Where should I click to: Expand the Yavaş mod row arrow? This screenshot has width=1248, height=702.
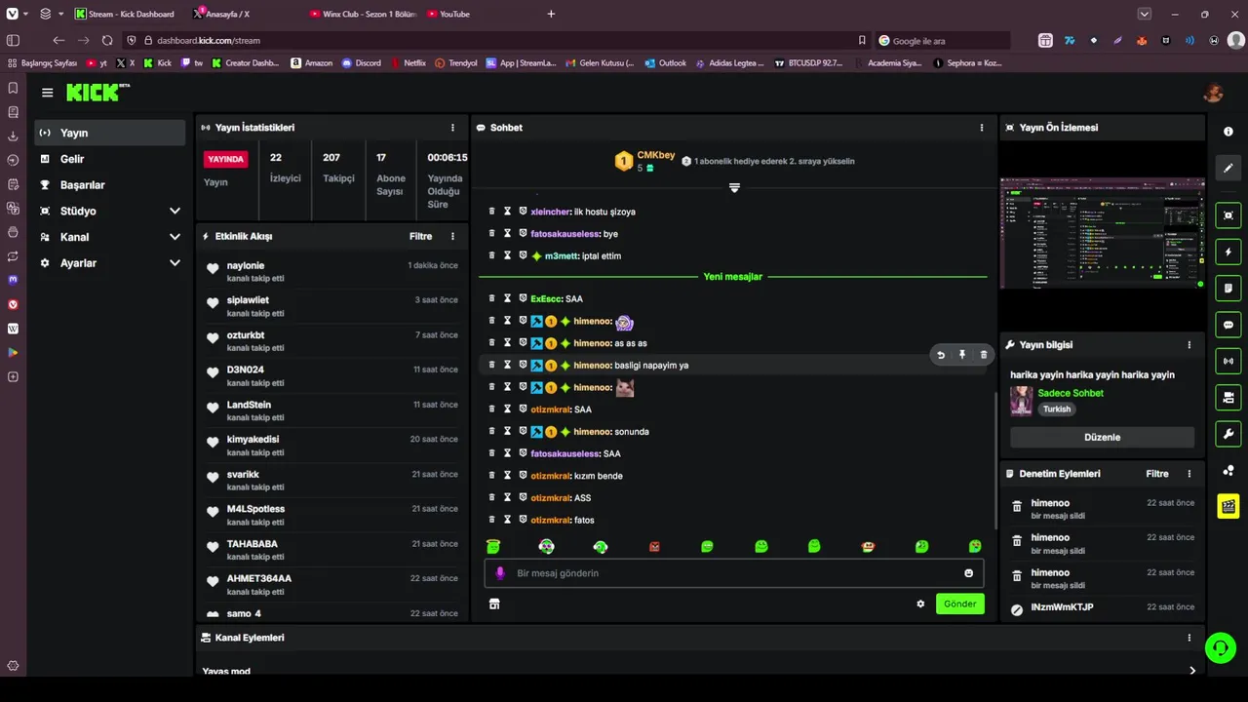point(1192,671)
